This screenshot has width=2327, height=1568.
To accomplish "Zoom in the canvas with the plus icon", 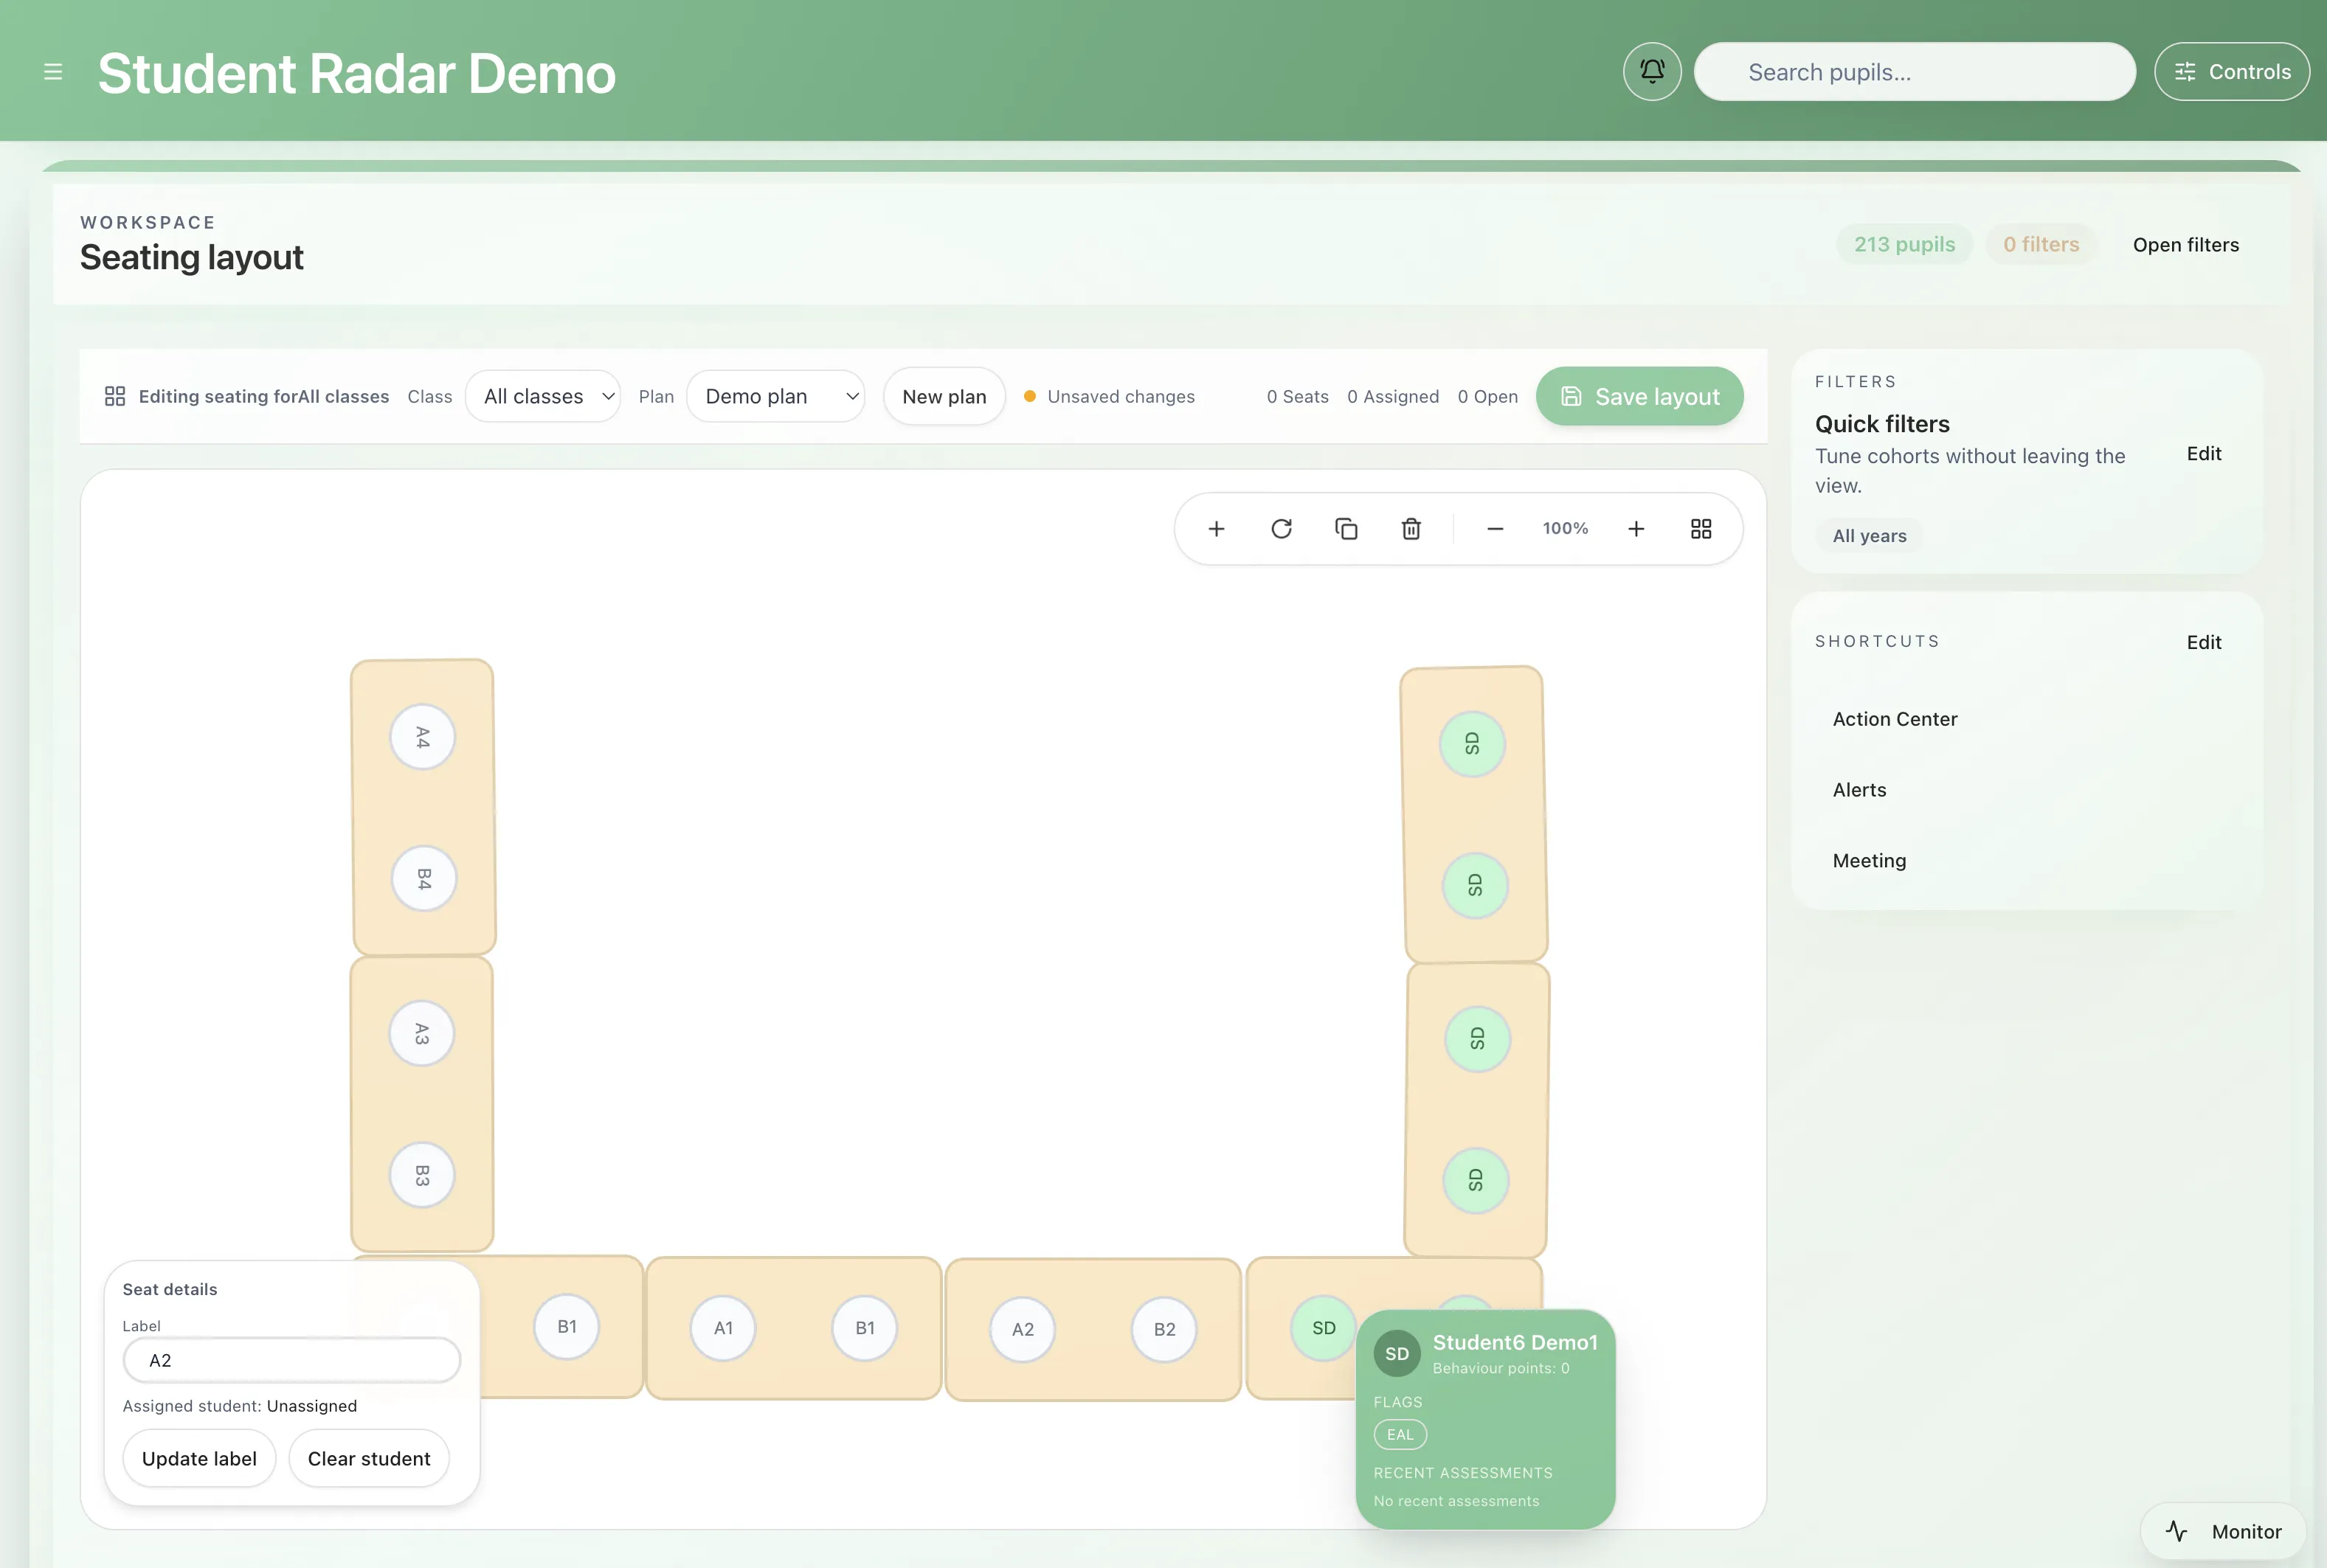I will tap(1636, 528).
